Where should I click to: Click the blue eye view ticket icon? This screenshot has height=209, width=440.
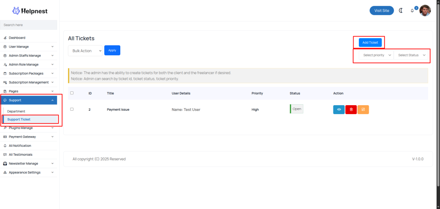[x=339, y=109]
